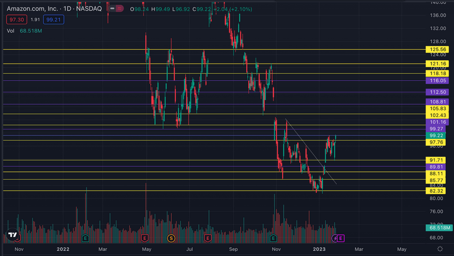Select the 121.16 price level label

(437, 63)
